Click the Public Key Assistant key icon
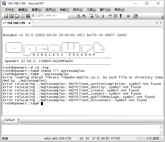Viewport: 165px width, 142px height. pos(121,16)
